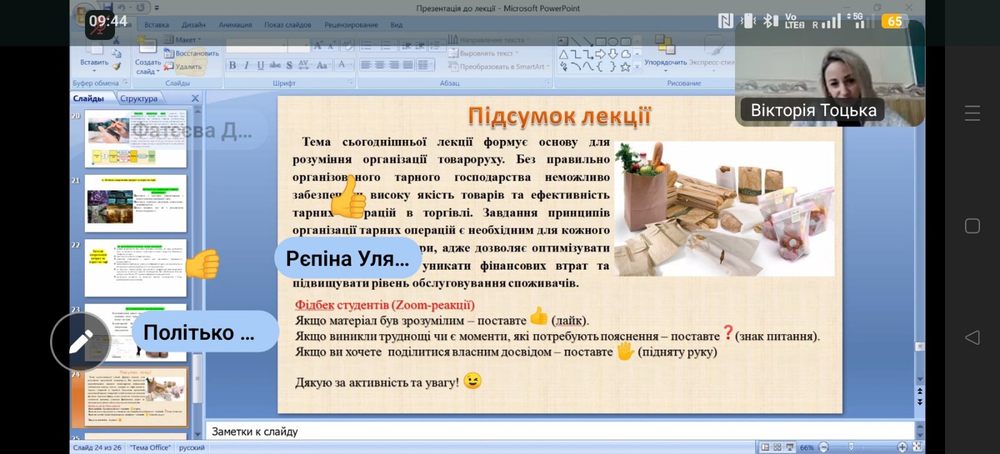The image size is (1000, 454).
Task: Click the Underline text icon
Action: 261,65
